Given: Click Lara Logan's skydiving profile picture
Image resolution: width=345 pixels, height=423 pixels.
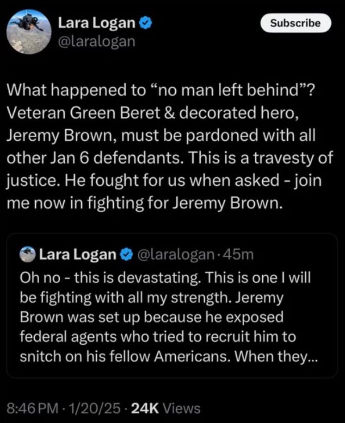Looking at the screenshot, I should [29, 32].
